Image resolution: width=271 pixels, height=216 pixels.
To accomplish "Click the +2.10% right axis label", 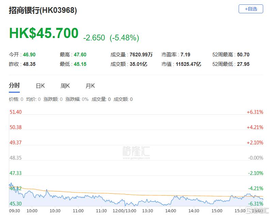I will click(255, 143).
